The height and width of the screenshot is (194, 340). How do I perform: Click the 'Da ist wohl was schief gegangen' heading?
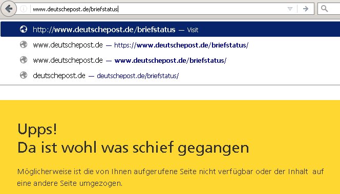[133, 149]
